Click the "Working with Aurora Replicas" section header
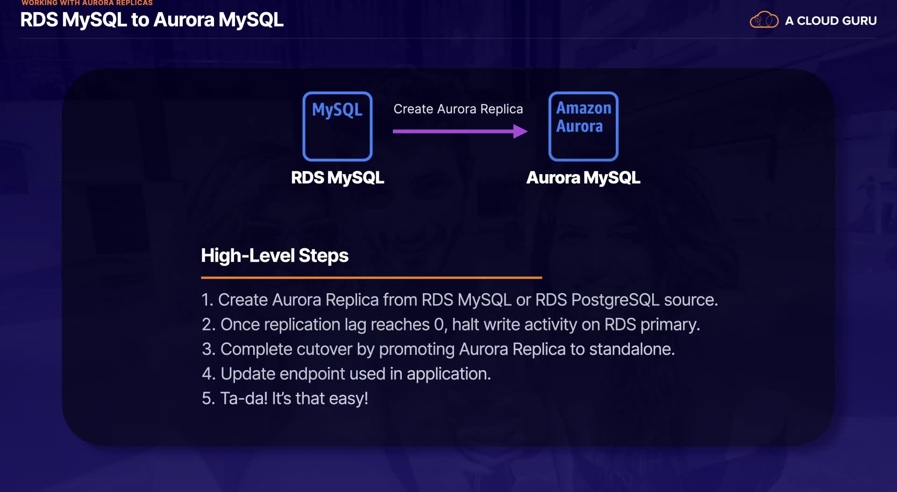The height and width of the screenshot is (492, 897). (87, 3)
